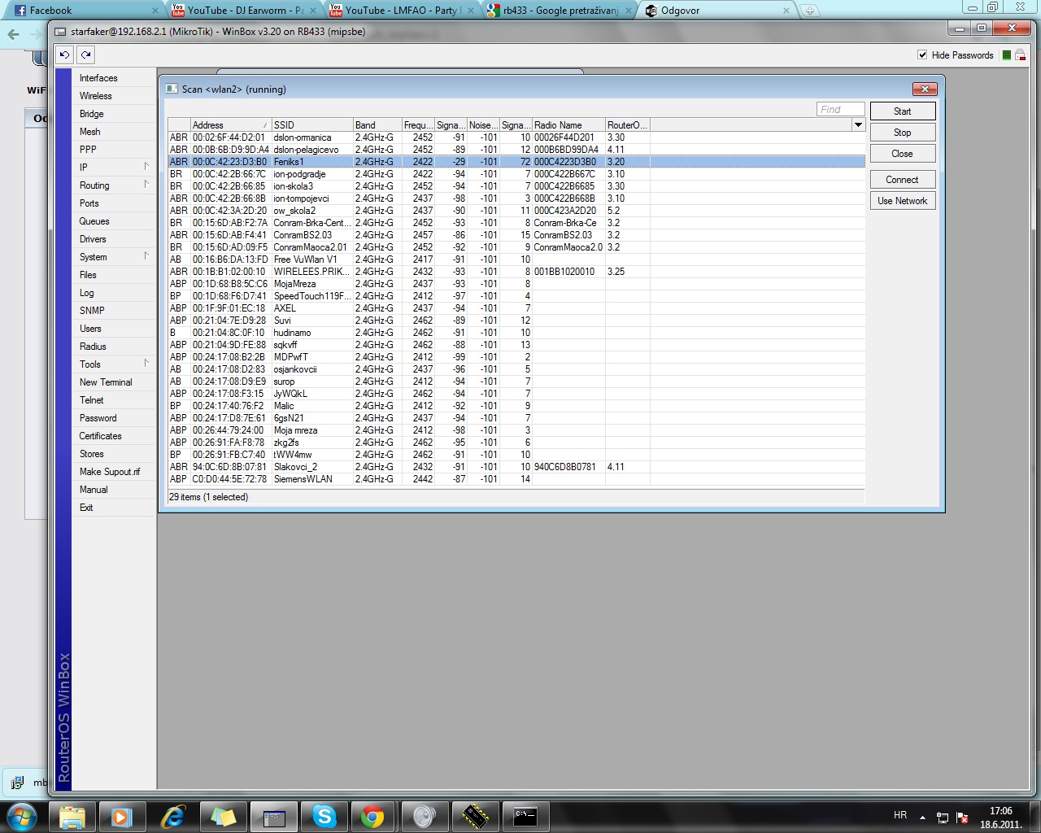Click the WinBox redo arrow icon
The height and width of the screenshot is (833, 1041).
coord(85,55)
